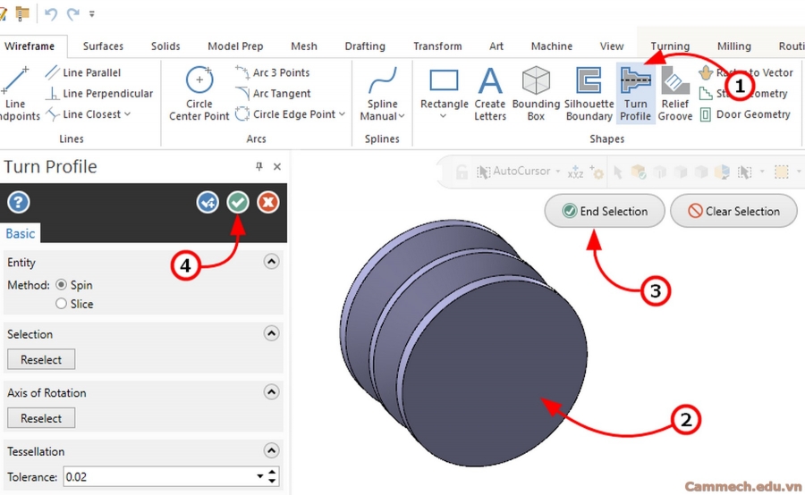
Task: Select the Turn Profile tool
Action: pyautogui.click(x=636, y=93)
